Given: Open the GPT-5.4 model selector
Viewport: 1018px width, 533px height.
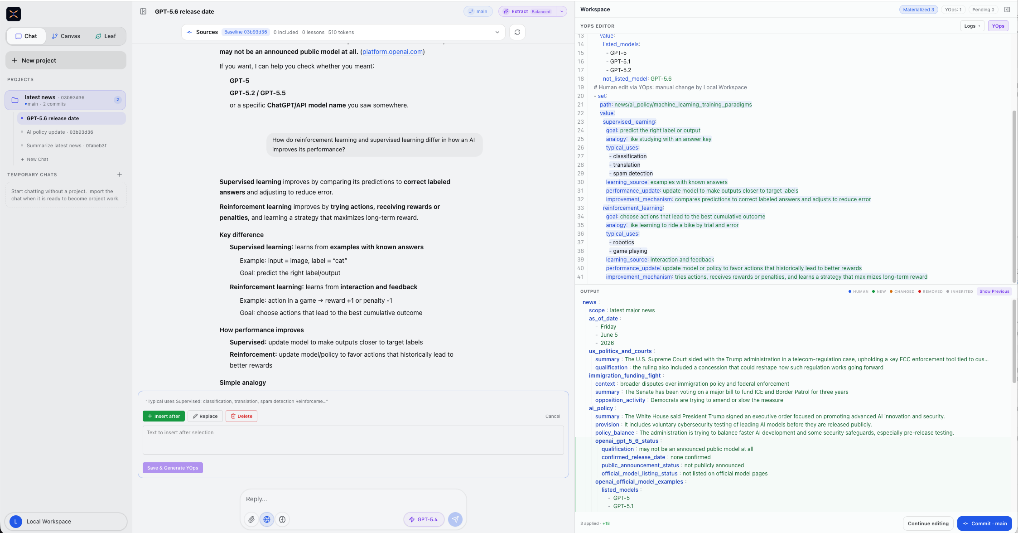Looking at the screenshot, I should pyautogui.click(x=424, y=519).
